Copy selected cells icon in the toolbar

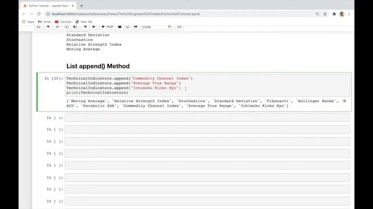(66, 27)
